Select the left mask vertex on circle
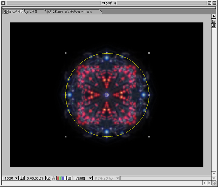218x187 pixels. coord(65,95)
